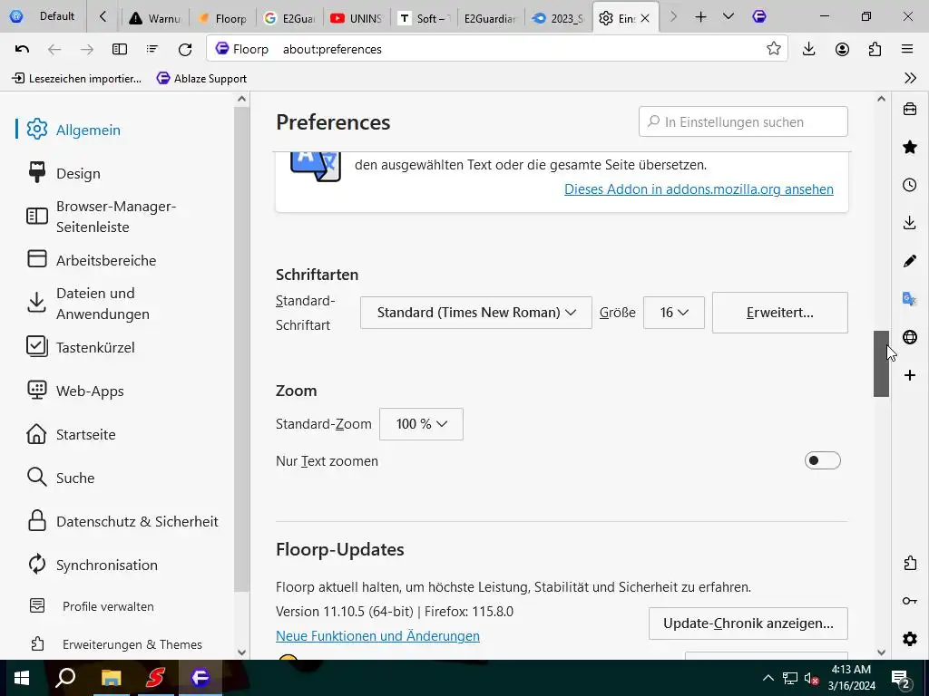This screenshot has height=696, width=929.
Task: Switch to the 2023_S tab
Action: click(558, 18)
